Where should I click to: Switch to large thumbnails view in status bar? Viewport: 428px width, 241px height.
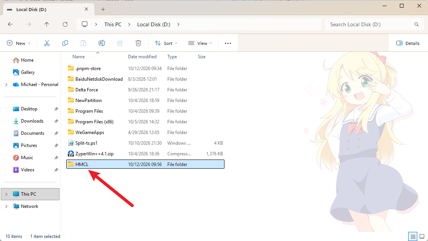click(x=422, y=236)
